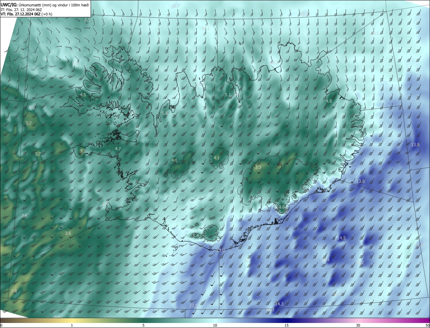Click the 12.5 value on the map
Viewport: 430px width, 328px height.
pyautogui.click(x=194, y=306)
